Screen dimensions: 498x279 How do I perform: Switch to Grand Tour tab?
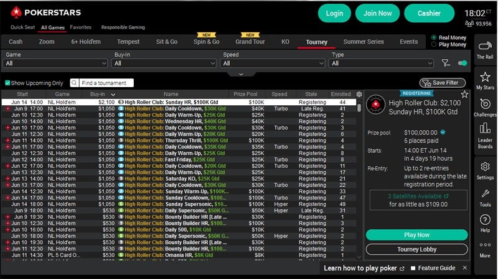[x=250, y=42]
